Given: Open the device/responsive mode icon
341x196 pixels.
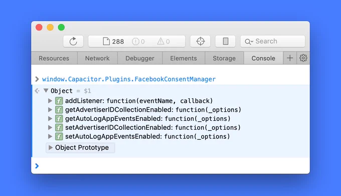Looking at the screenshot, I should 225,41.
